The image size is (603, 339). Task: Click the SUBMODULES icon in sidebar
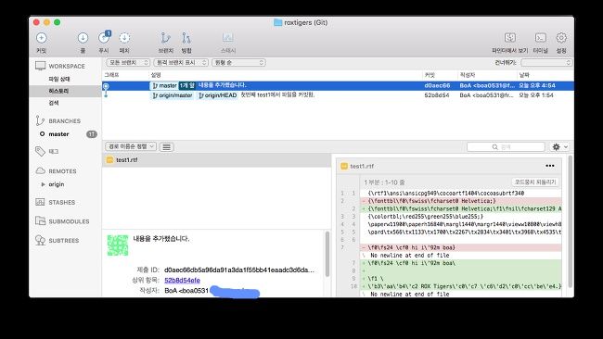tap(40, 220)
